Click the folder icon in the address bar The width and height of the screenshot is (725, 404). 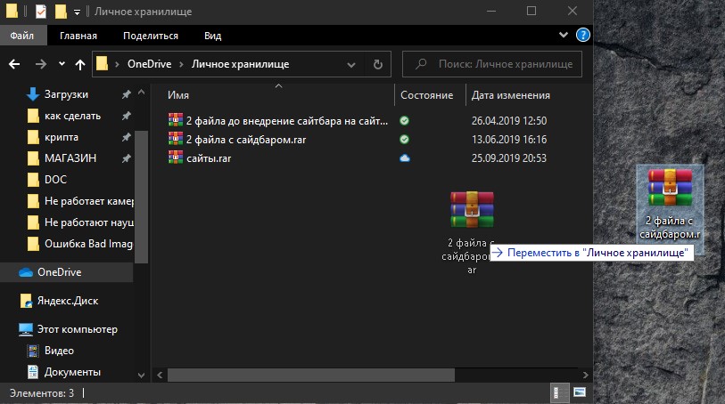tap(102, 64)
